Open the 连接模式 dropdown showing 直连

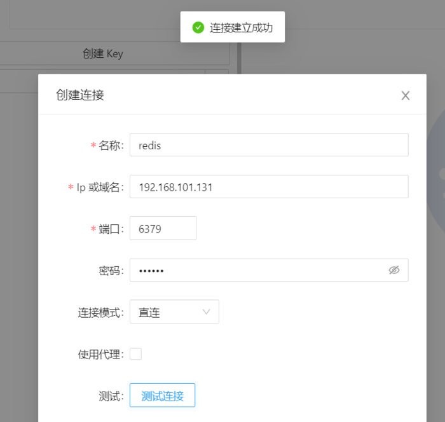pos(174,311)
